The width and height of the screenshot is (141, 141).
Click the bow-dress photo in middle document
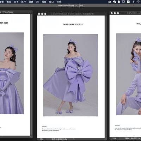click(70, 75)
